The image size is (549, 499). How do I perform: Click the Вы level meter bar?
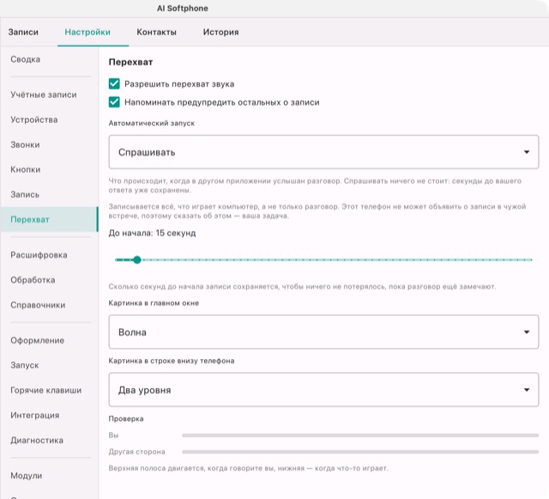(360, 435)
